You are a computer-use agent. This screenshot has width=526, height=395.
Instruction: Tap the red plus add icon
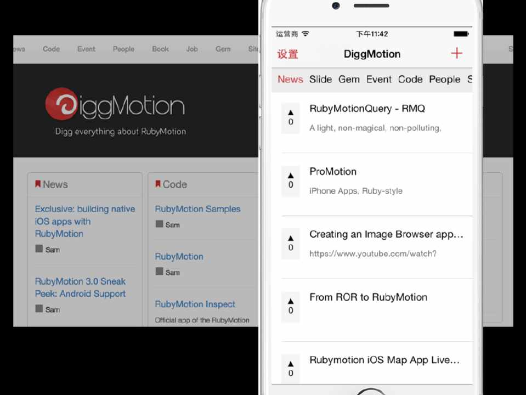click(x=456, y=53)
